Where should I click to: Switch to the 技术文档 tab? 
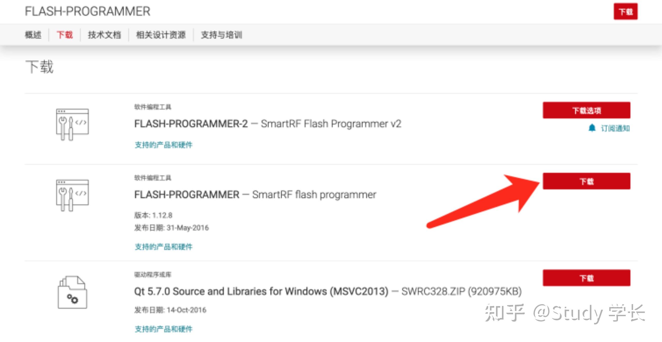pyautogui.click(x=104, y=35)
